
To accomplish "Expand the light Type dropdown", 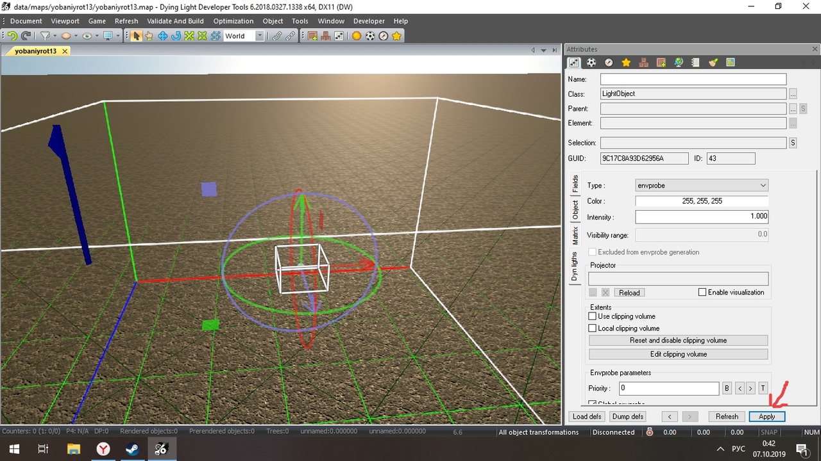I will click(x=702, y=186).
